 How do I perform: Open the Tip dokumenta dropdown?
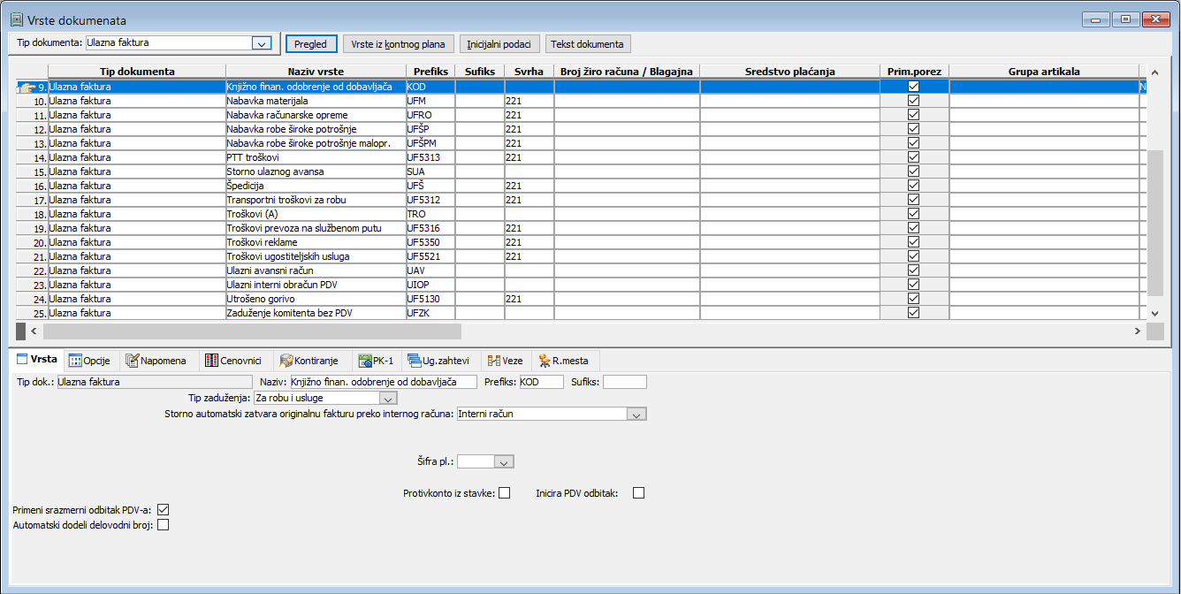tap(261, 43)
